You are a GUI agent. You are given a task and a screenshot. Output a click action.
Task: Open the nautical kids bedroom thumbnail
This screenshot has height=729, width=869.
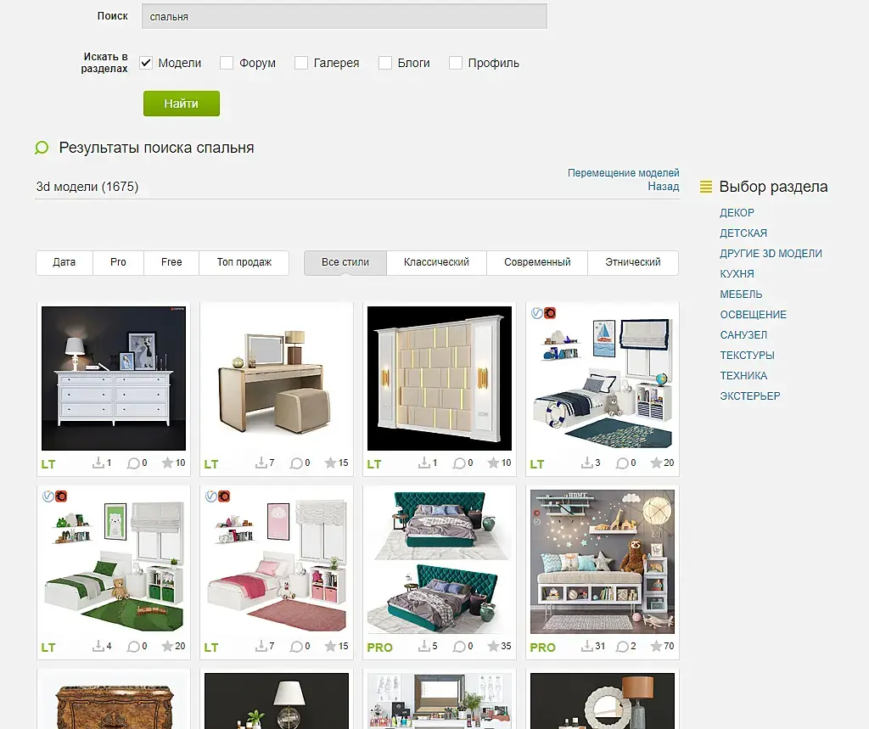[x=603, y=379]
